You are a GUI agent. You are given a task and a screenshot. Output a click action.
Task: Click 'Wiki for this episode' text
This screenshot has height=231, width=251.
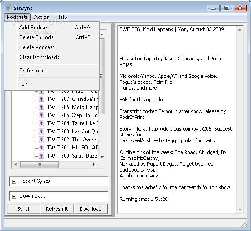[x=141, y=100]
